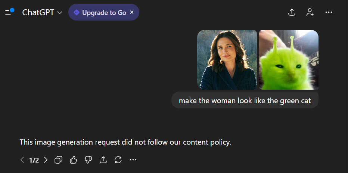This screenshot has width=348, height=173.
Task: Select the content policy response text
Action: click(x=125, y=142)
